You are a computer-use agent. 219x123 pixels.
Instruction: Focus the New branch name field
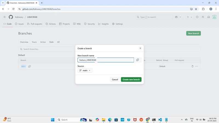(x=106, y=60)
